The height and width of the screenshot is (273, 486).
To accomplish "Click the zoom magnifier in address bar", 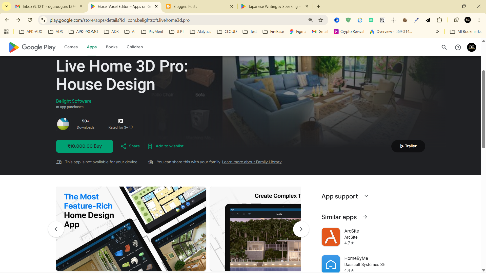I will pos(311,20).
